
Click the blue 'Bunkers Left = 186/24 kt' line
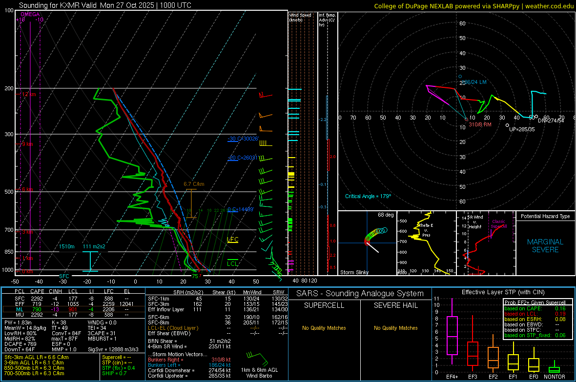189,365
